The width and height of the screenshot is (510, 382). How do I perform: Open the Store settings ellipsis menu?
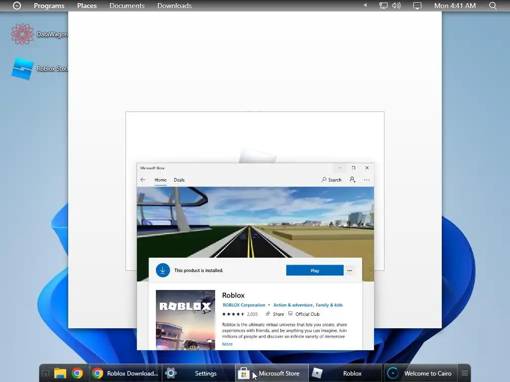point(367,180)
